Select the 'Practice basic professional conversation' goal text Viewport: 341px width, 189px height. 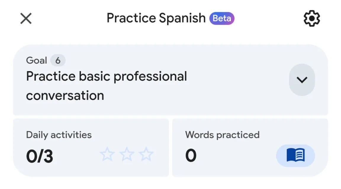(x=107, y=86)
